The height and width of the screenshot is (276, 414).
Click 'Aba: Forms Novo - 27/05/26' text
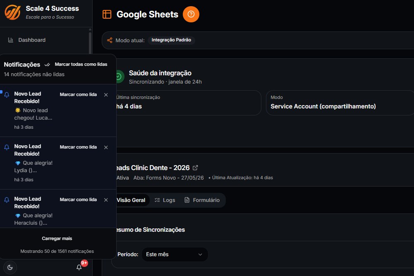click(x=168, y=178)
